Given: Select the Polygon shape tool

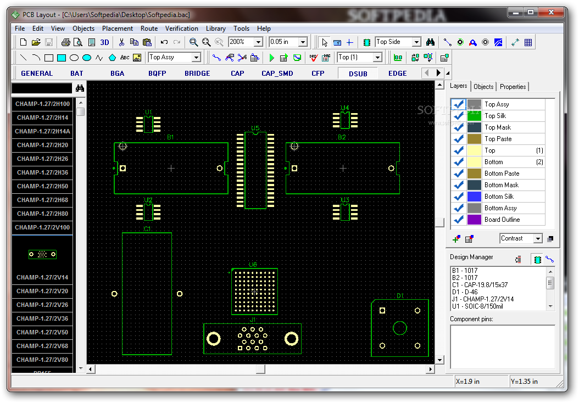Looking at the screenshot, I should coord(112,58).
